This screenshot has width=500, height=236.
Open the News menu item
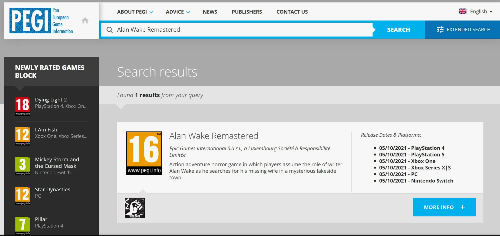(210, 12)
